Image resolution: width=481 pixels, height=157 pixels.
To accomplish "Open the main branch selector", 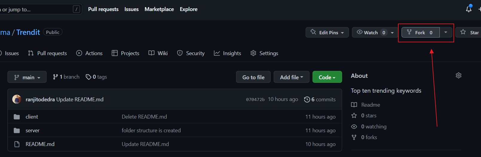I will 27,77.
